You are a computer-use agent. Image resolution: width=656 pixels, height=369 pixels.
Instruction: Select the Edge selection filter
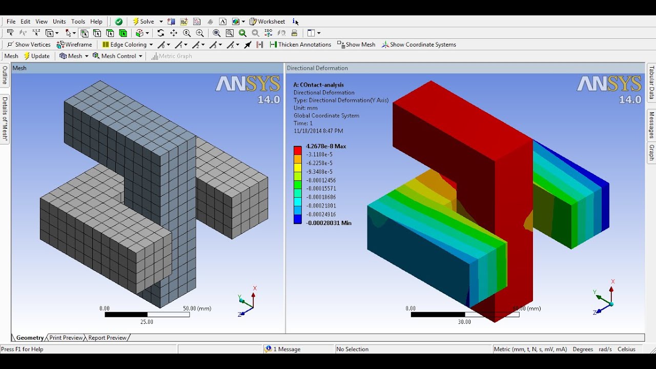[97, 33]
